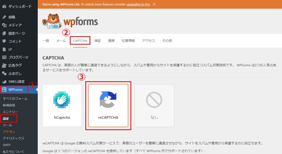This screenshot has width=282, height=154.
Task: Click the 広告タグ icon in sidebar
Action: coord(4,65)
